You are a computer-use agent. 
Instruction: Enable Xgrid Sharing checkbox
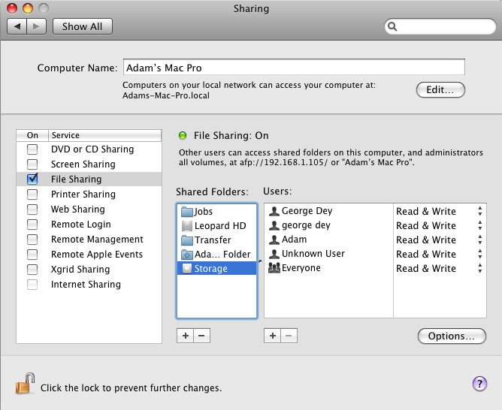(x=32, y=270)
